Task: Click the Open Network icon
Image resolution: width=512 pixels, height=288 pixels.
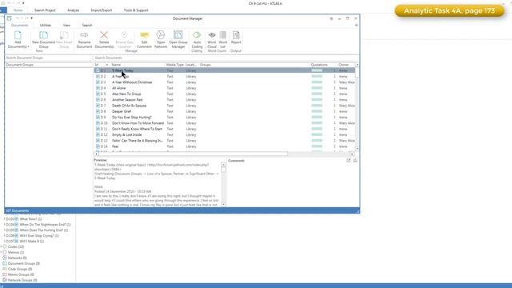Action: [x=160, y=35]
